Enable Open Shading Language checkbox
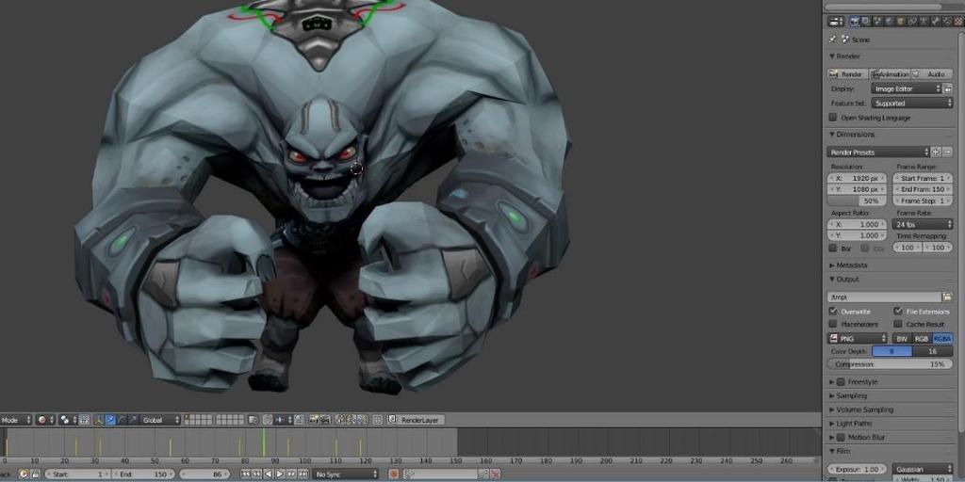Screen dimensions: 965x482 [833, 118]
